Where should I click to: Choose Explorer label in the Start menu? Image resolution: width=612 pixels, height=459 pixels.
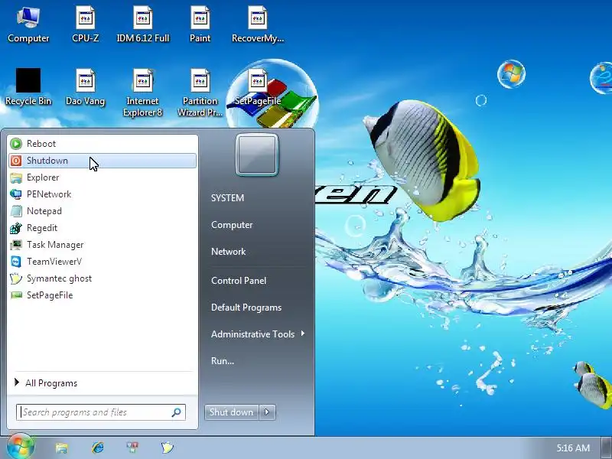(x=43, y=177)
